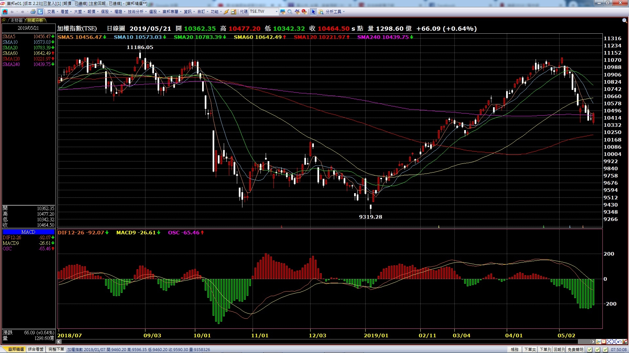Image resolution: width=629 pixels, height=353 pixels.
Task: Toggle the first green checkbox in status bar
Action: [590, 350]
